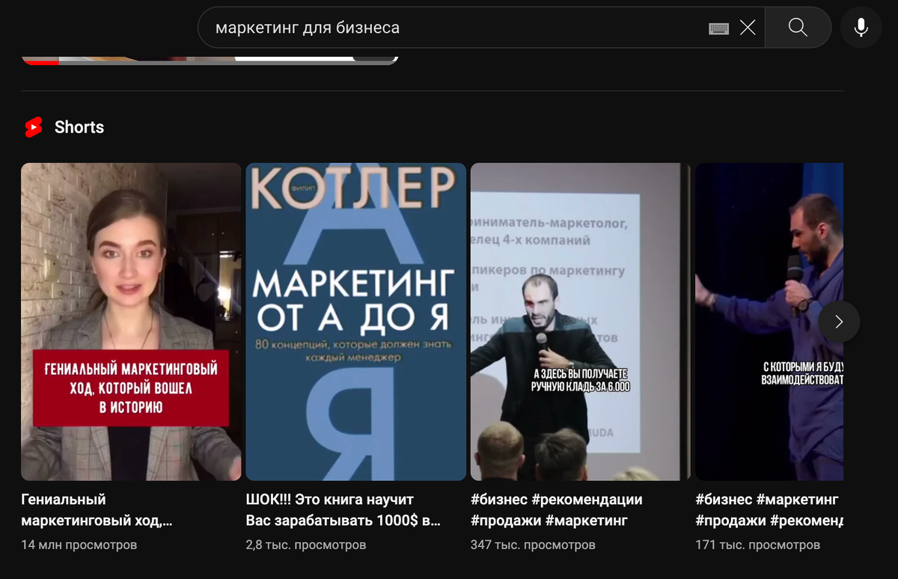Image resolution: width=898 pixels, height=579 pixels.
Task: Clear the search query with X icon
Action: coord(748,28)
